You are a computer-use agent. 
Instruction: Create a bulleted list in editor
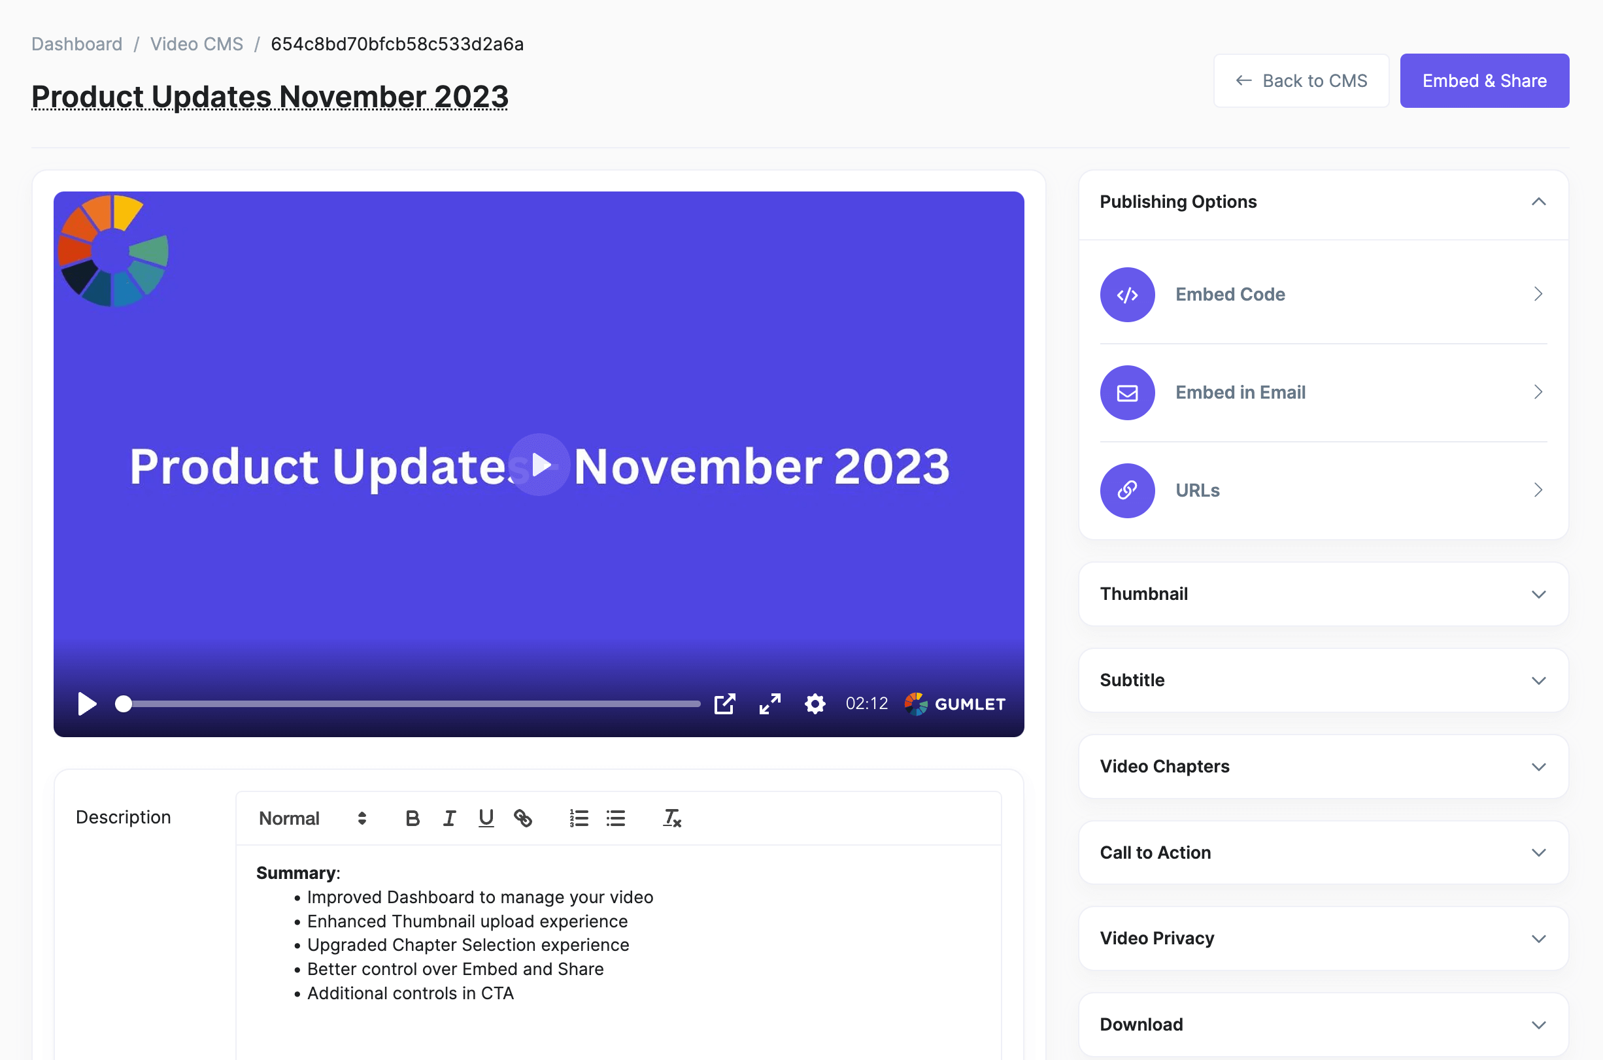[615, 818]
